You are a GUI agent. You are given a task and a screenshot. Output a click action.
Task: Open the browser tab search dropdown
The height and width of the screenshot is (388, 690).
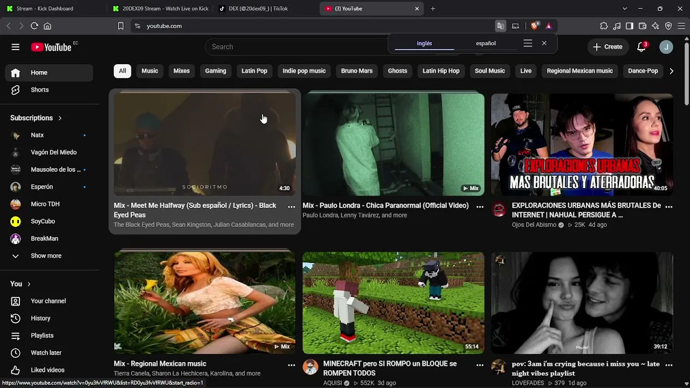pos(625,9)
